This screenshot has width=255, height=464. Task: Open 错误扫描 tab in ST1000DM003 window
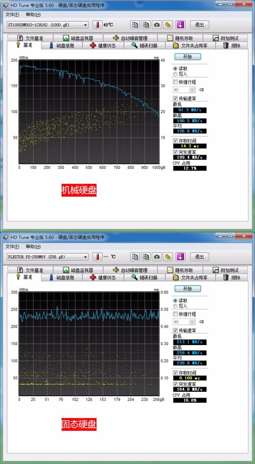click(144, 45)
